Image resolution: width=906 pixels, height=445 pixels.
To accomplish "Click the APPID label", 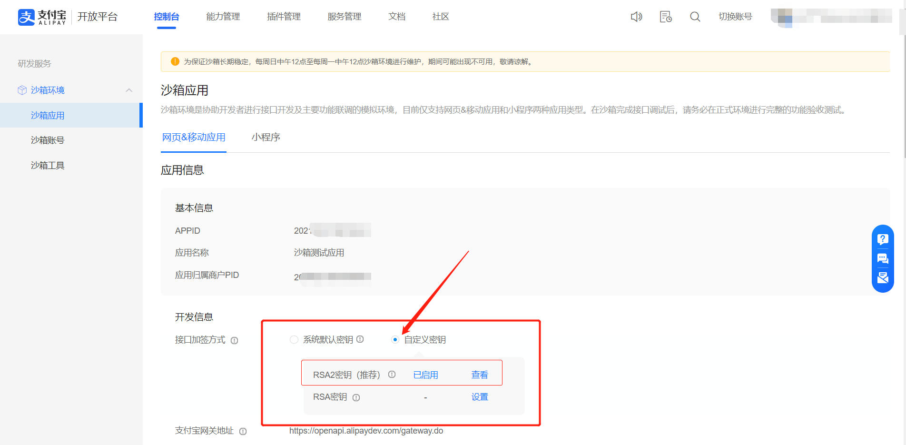I will pos(187,231).
